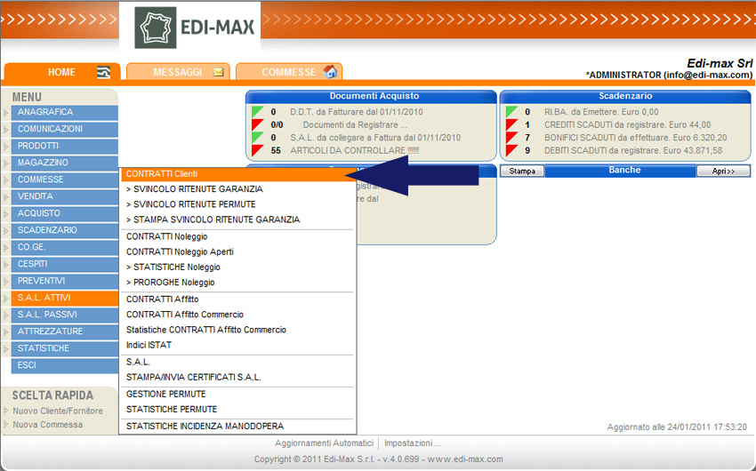Select Indici ISTAT in the submenu
Viewport: 756px width, 471px height.
[x=149, y=345]
